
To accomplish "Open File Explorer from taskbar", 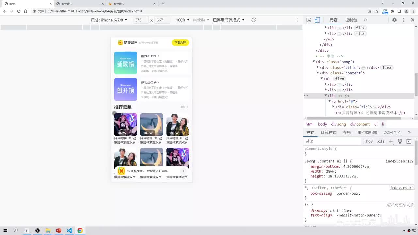I will [48, 231].
